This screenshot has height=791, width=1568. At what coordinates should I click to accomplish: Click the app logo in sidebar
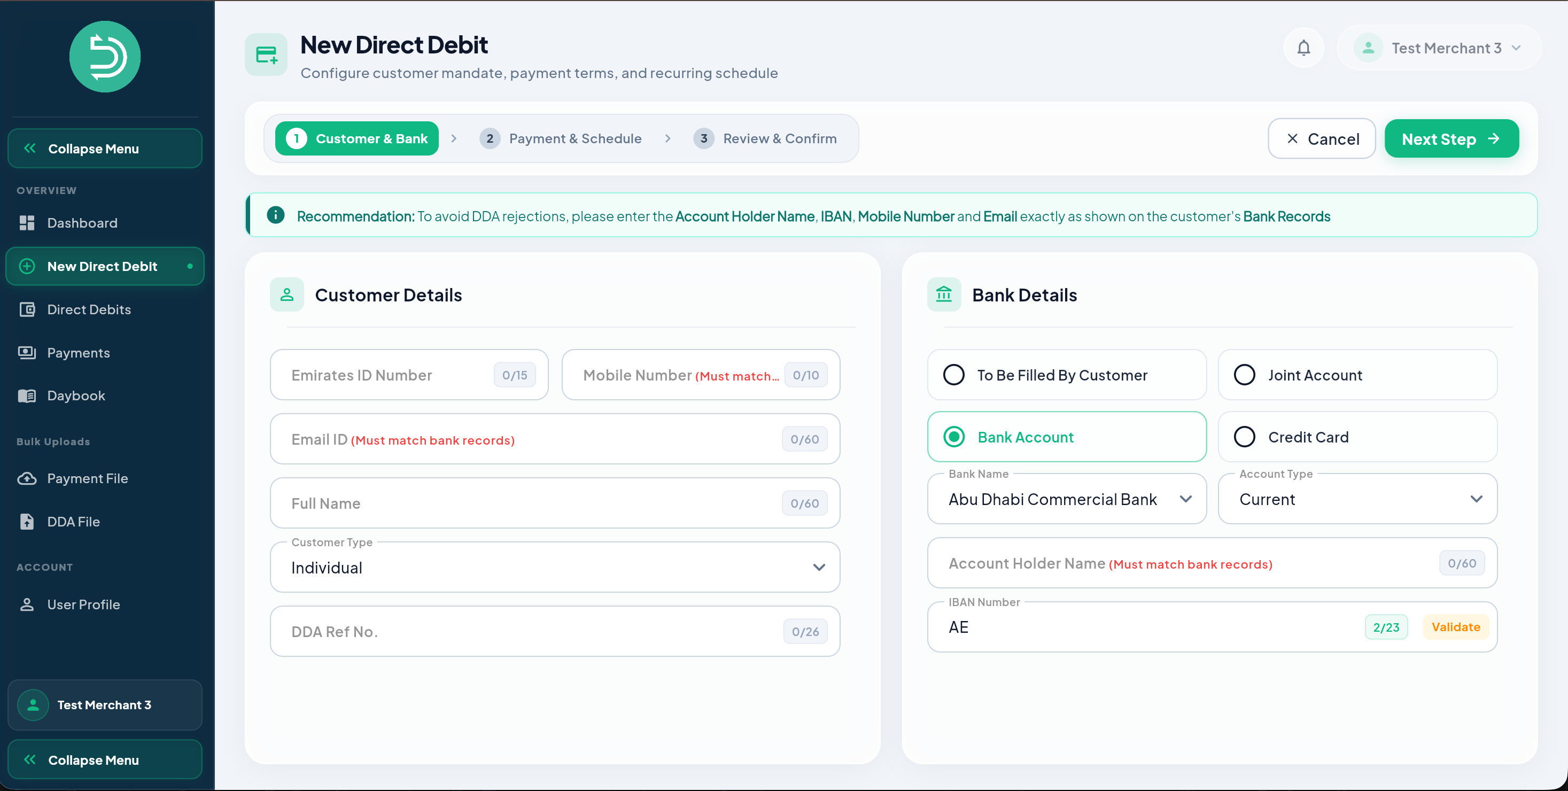pyautogui.click(x=105, y=57)
